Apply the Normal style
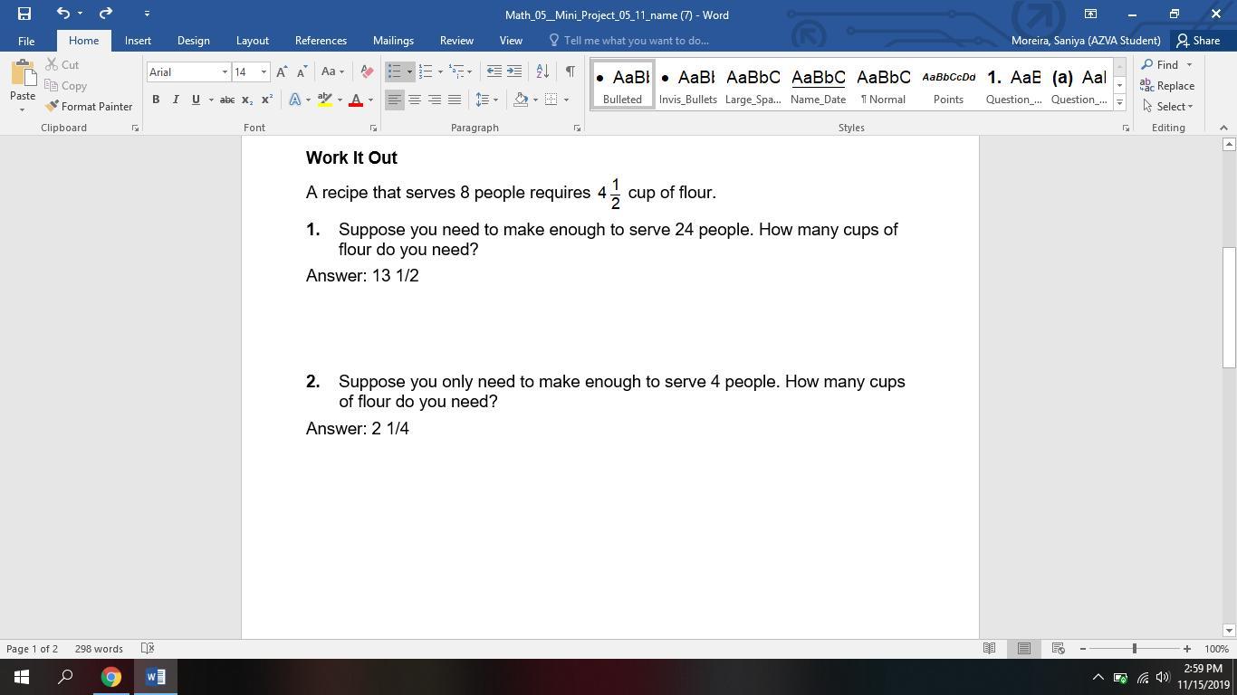1237x695 pixels. (883, 85)
